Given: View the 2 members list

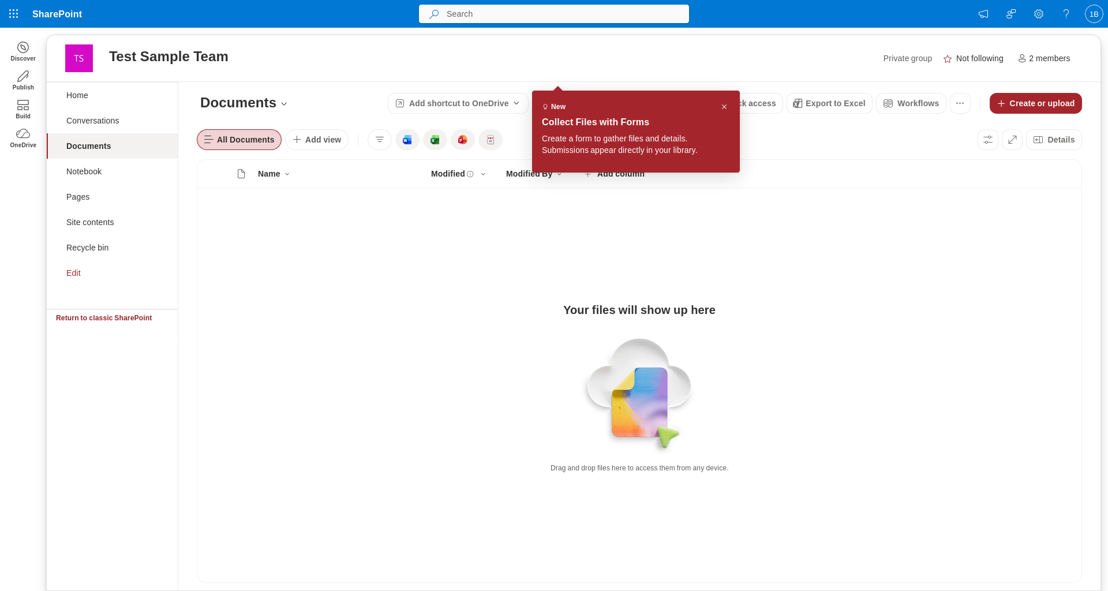Looking at the screenshot, I should pos(1044,58).
